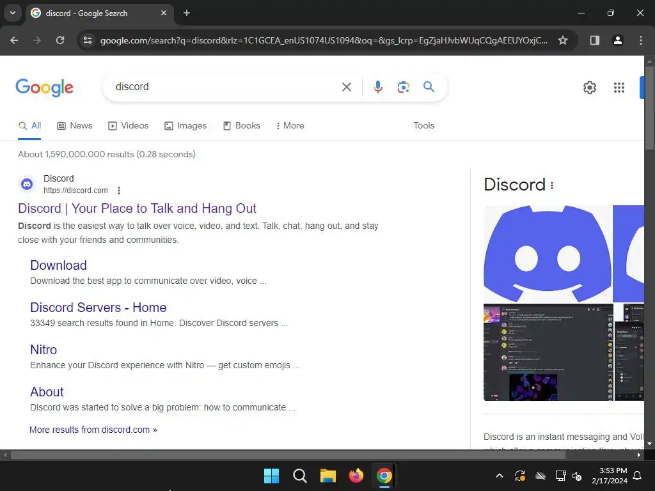Open File Explorer from taskbar
This screenshot has height=491, width=655.
[328, 476]
